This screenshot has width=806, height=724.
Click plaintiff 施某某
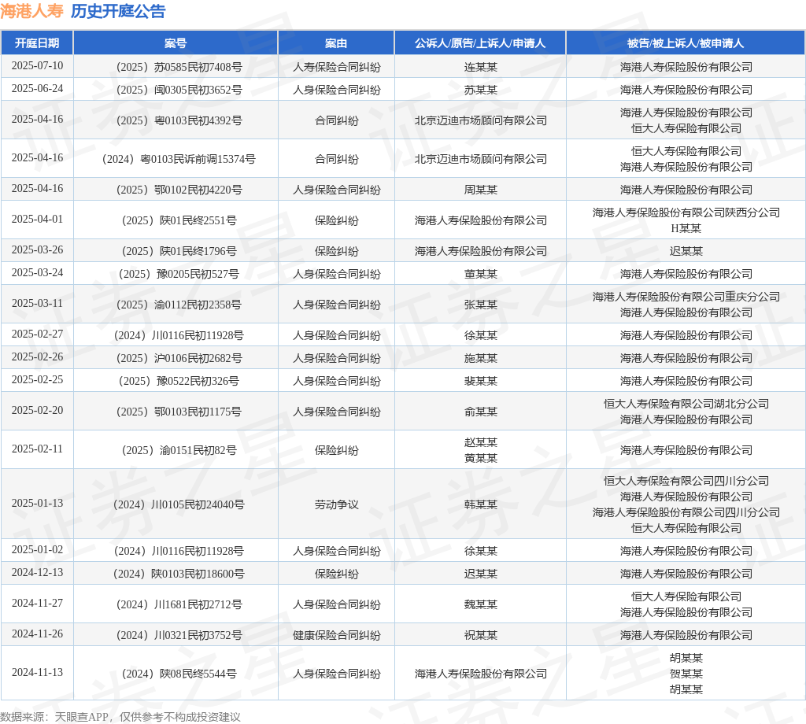[481, 358]
